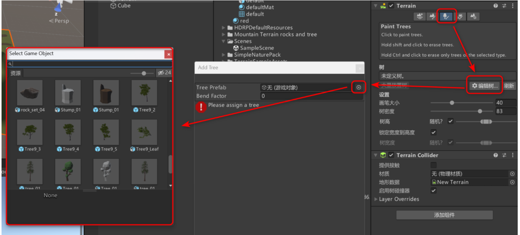Toggle 树宽度 随机? checkbox
The width and height of the screenshot is (520, 235).
pyautogui.click(x=451, y=142)
